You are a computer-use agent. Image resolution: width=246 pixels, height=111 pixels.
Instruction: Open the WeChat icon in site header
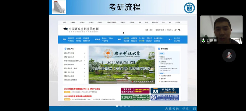tap(179, 30)
